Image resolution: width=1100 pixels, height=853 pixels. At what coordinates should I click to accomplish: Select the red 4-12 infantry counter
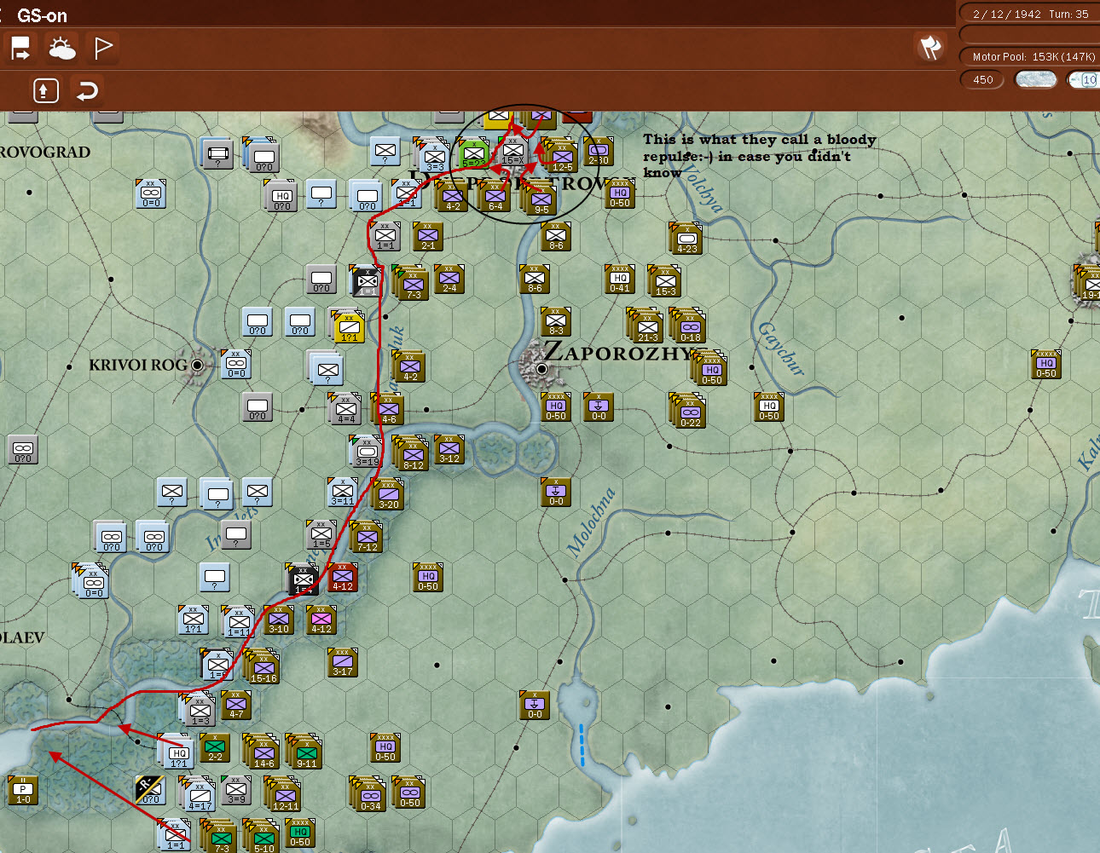point(343,577)
